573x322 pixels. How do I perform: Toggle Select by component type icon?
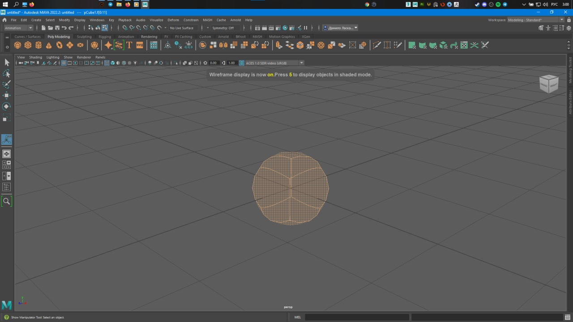point(104,28)
